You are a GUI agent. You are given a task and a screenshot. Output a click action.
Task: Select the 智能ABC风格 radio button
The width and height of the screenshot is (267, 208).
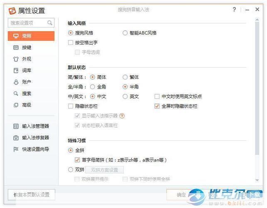(x=125, y=33)
